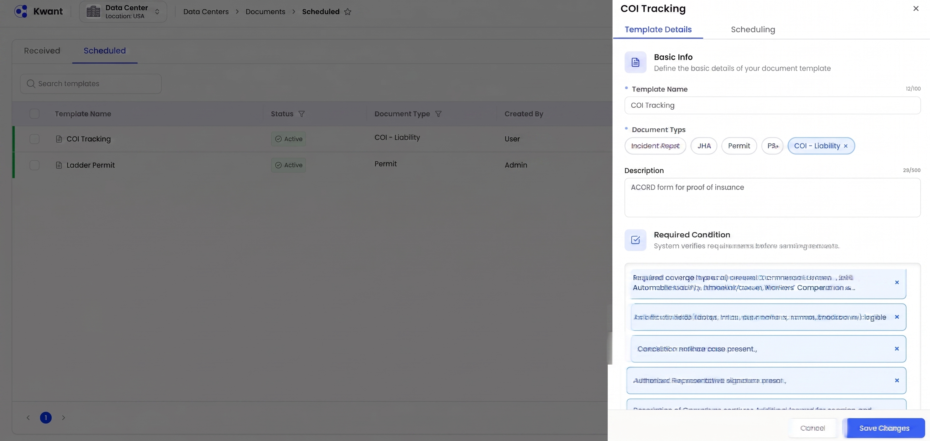Click the Required Condition checkbox icon

click(x=635, y=240)
